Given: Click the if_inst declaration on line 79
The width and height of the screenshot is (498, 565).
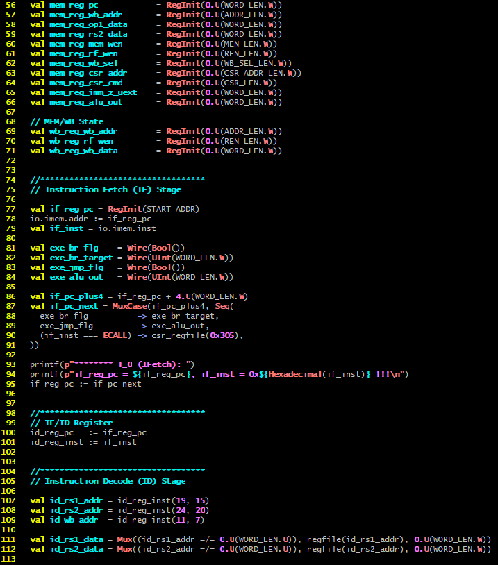Looking at the screenshot, I should [67, 229].
